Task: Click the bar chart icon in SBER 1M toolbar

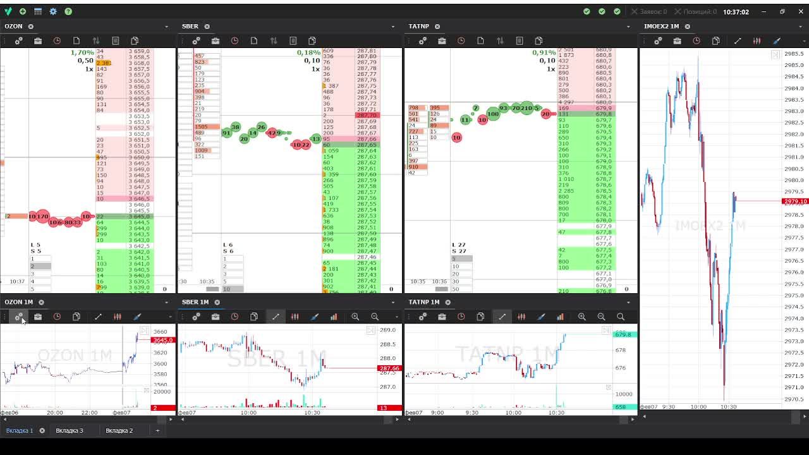Action: click(334, 316)
